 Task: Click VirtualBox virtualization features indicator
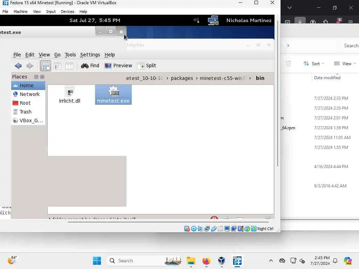tap(241, 228)
